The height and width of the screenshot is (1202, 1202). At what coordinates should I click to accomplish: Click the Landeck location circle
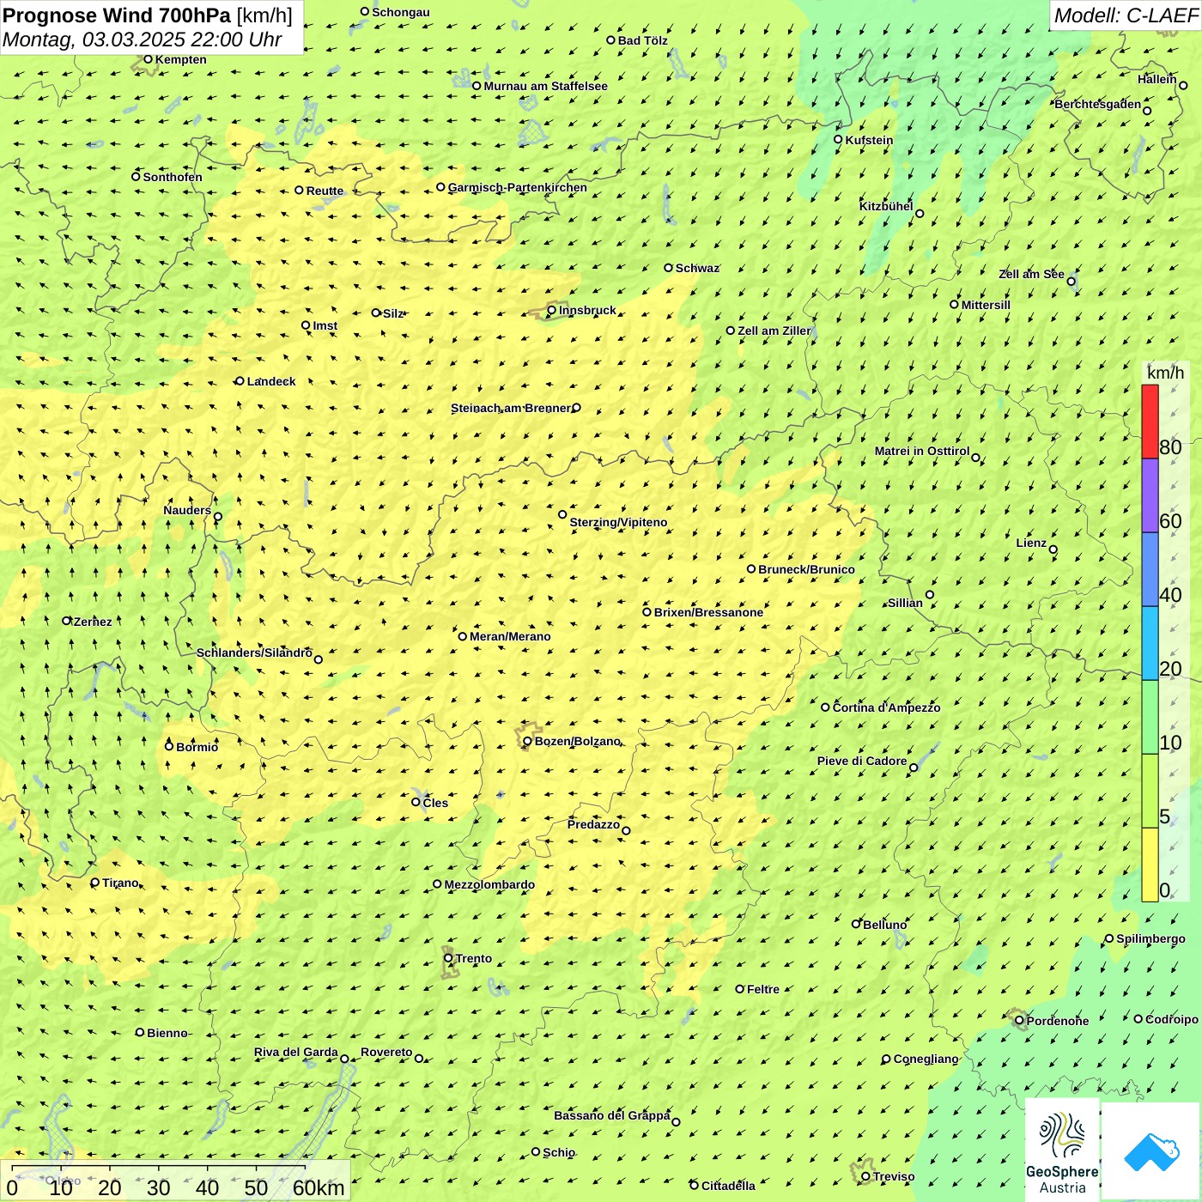pyautogui.click(x=240, y=381)
